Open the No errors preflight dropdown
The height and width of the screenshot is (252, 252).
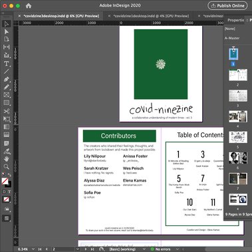pyautogui.click(x=178, y=249)
